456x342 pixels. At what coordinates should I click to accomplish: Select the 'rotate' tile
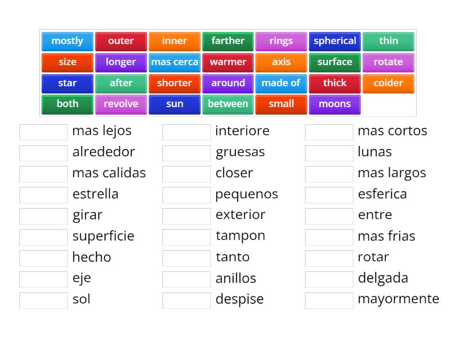click(388, 62)
